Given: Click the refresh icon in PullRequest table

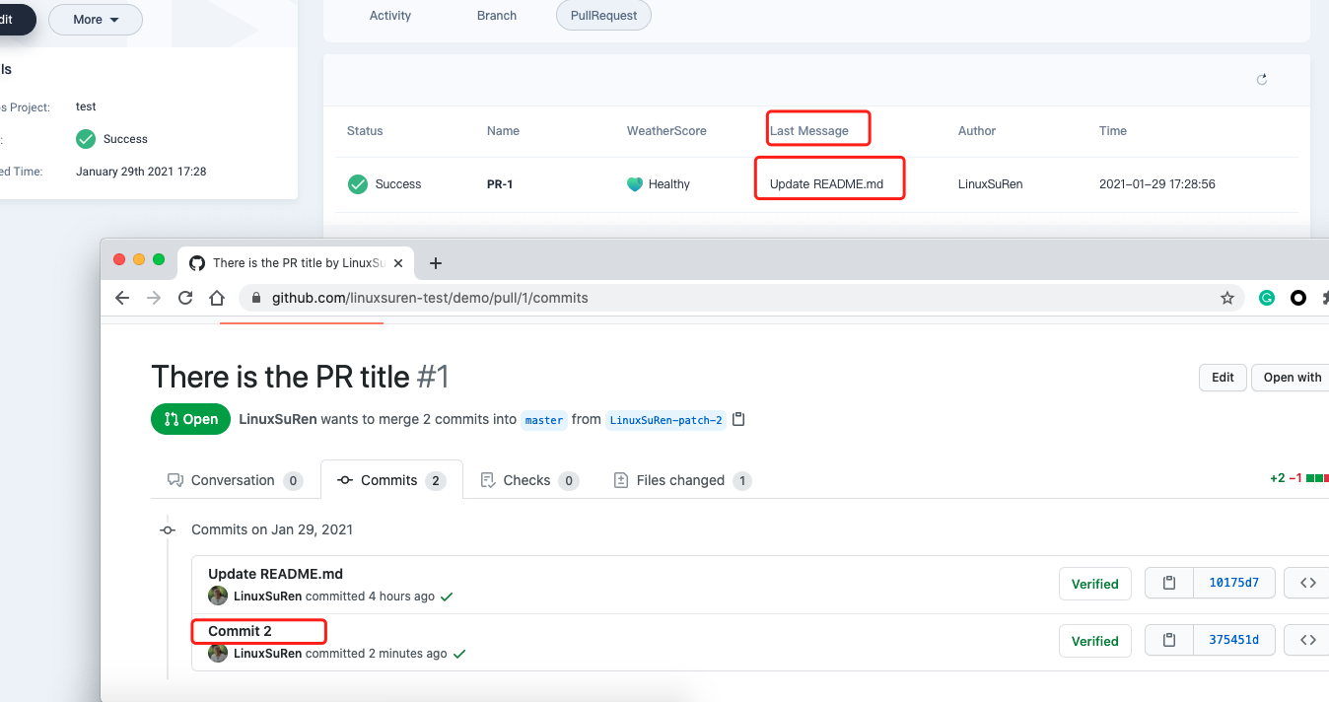Looking at the screenshot, I should 1262,80.
